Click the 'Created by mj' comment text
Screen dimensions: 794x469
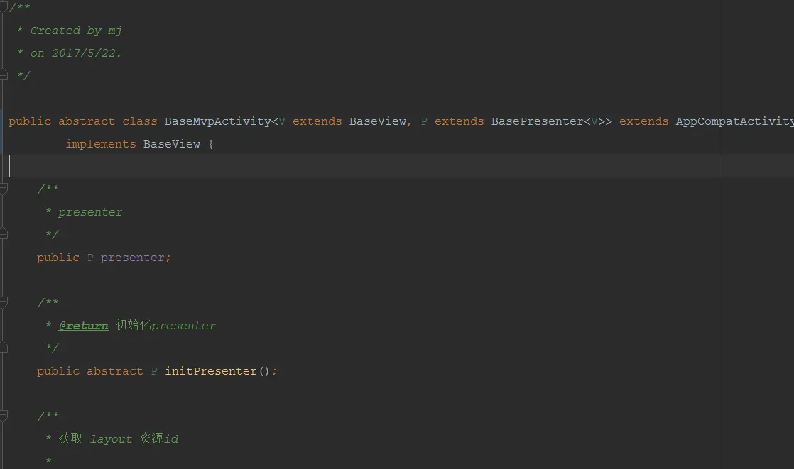point(76,31)
